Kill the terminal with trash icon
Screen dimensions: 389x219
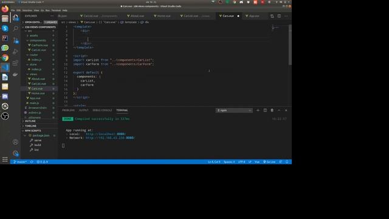(x=272, y=110)
